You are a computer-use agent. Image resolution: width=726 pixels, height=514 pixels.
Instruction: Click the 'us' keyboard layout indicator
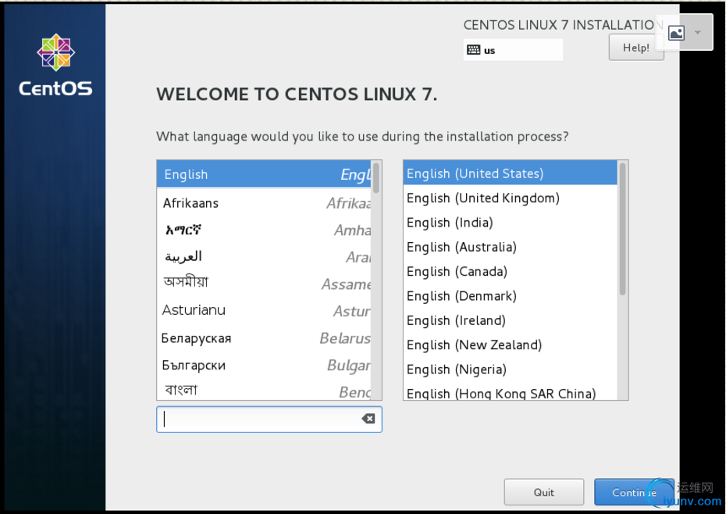pos(513,50)
